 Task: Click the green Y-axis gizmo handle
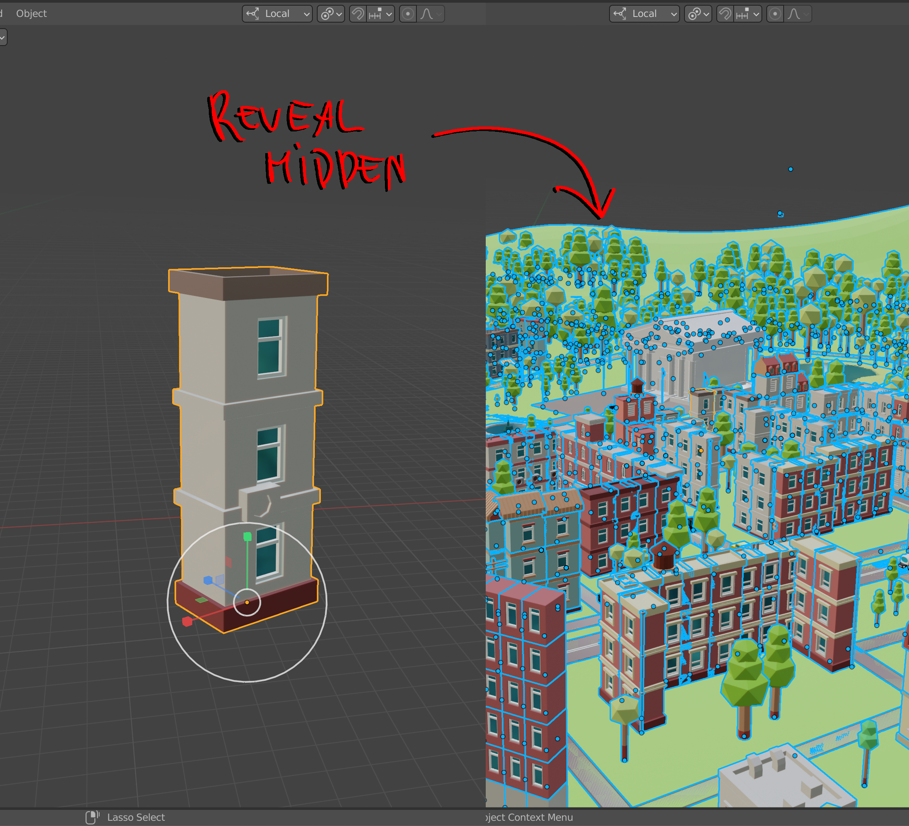247,536
